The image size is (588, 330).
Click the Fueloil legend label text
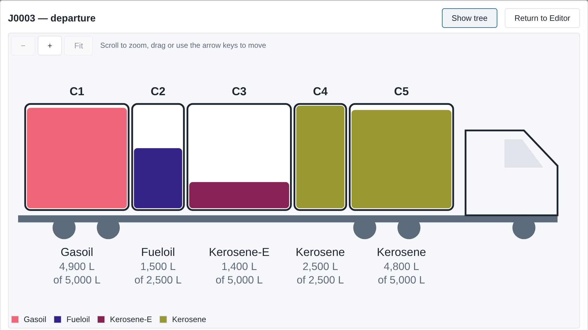click(x=78, y=319)
